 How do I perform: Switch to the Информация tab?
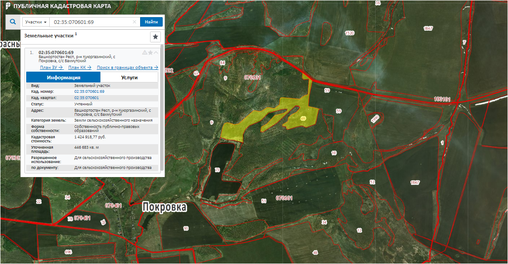(63, 77)
